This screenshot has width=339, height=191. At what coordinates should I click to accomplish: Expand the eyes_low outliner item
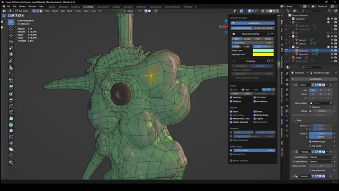tap(293, 54)
